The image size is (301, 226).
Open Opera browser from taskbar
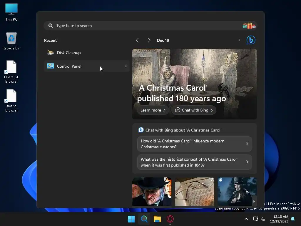coord(170,219)
